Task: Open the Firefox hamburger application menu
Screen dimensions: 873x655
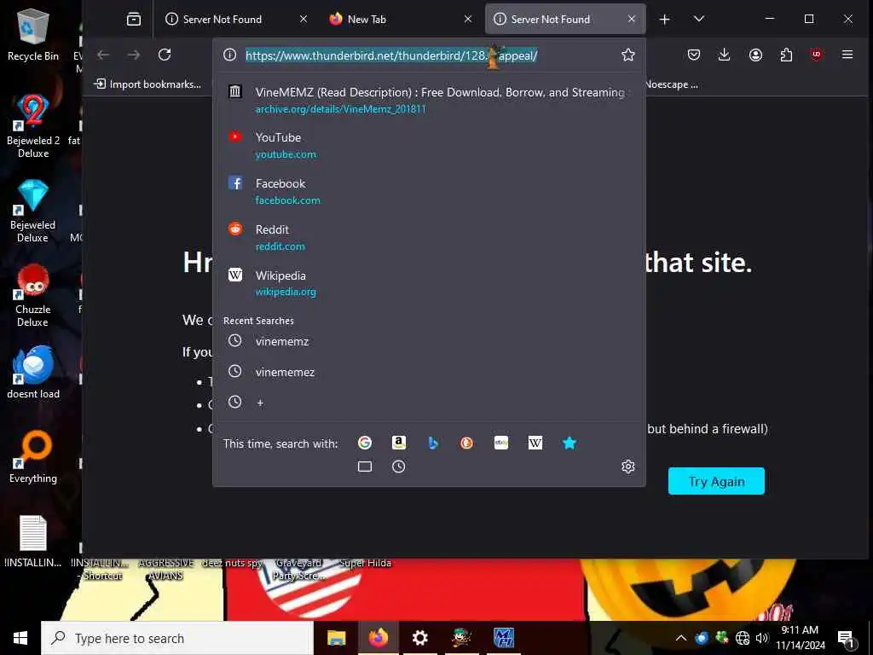Action: click(x=847, y=55)
